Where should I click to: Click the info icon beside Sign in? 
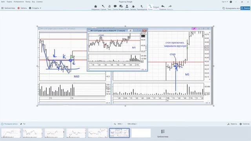[x=231, y=2]
